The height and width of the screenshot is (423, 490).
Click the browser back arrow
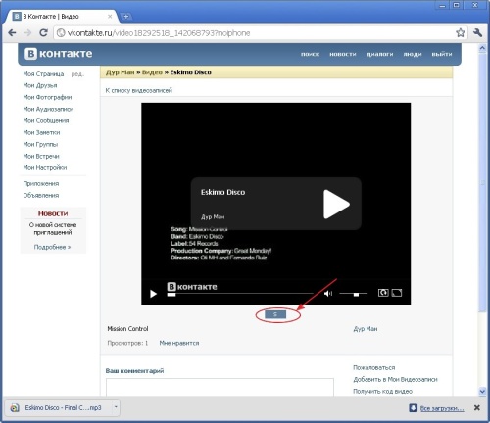pyautogui.click(x=12, y=33)
